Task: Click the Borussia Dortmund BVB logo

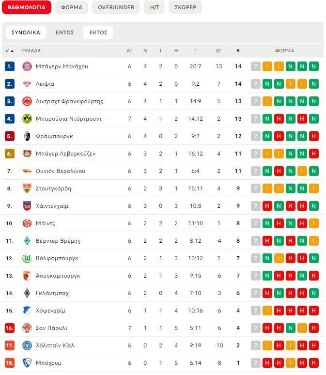Action: tap(27, 119)
